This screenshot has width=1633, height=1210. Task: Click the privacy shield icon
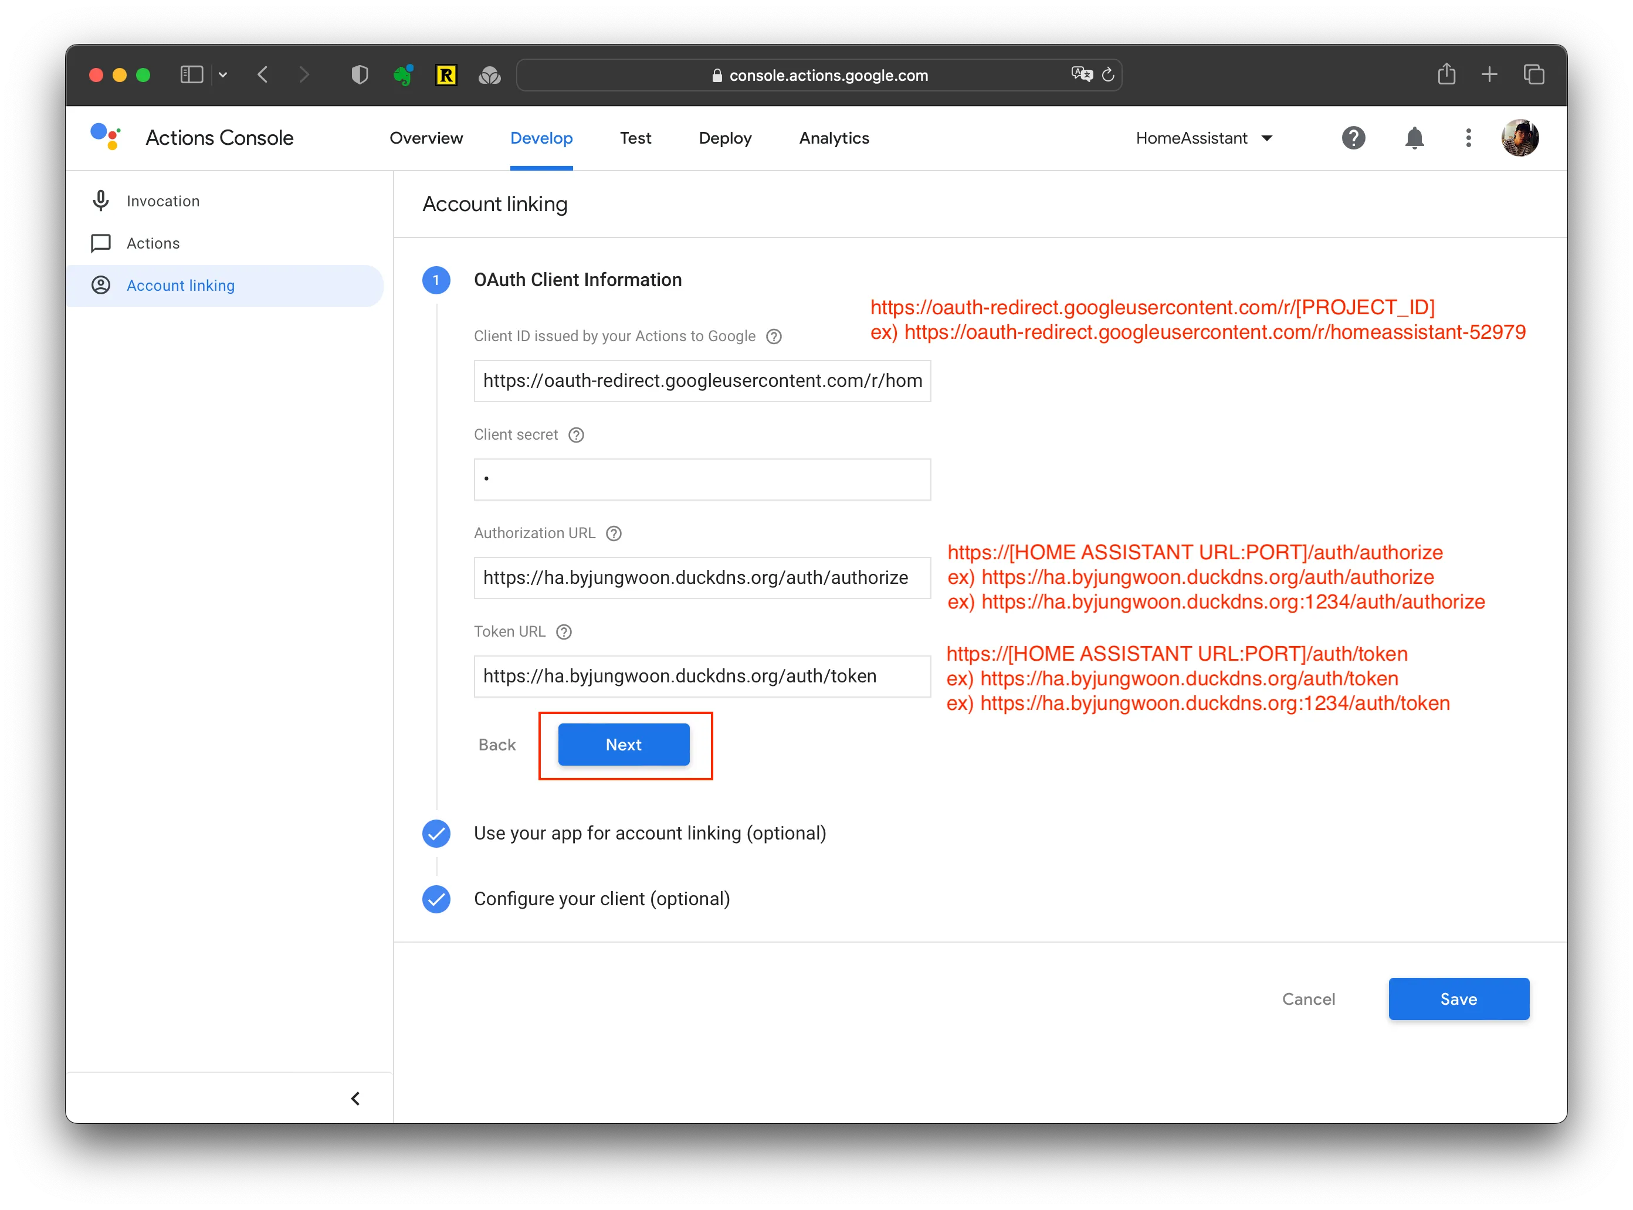coord(359,74)
